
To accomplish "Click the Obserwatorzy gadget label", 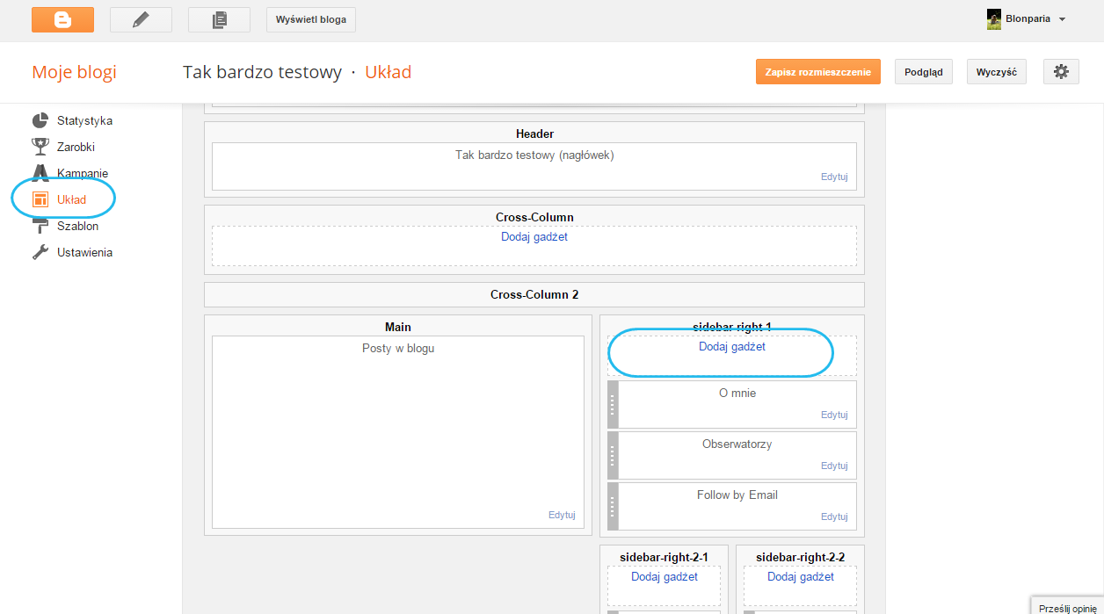I will [x=737, y=444].
